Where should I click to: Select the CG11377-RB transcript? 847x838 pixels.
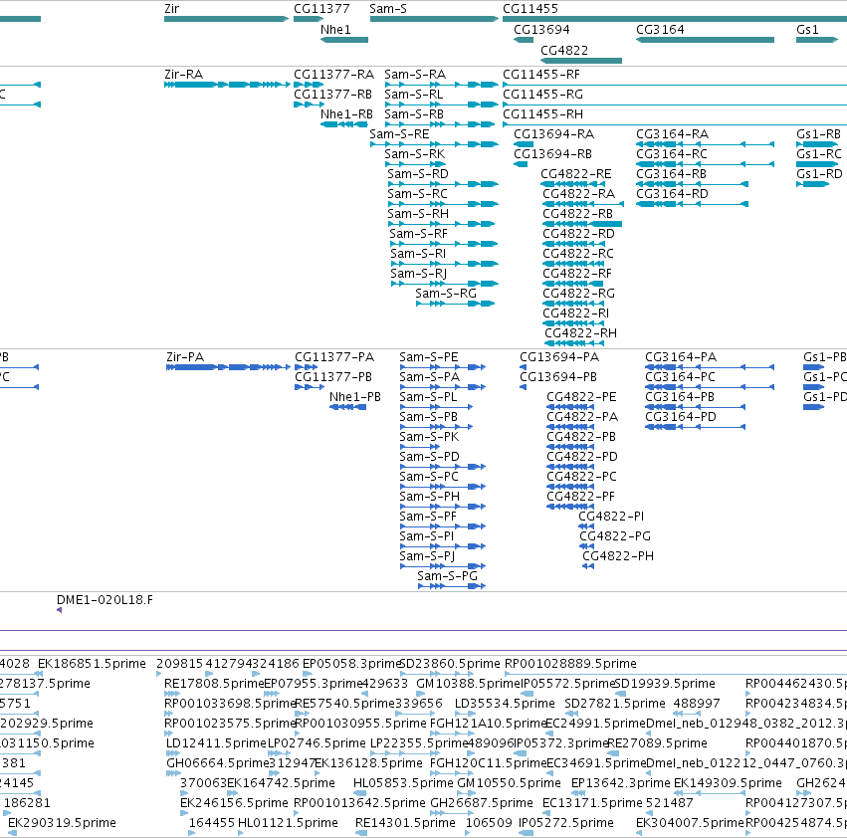click(309, 105)
